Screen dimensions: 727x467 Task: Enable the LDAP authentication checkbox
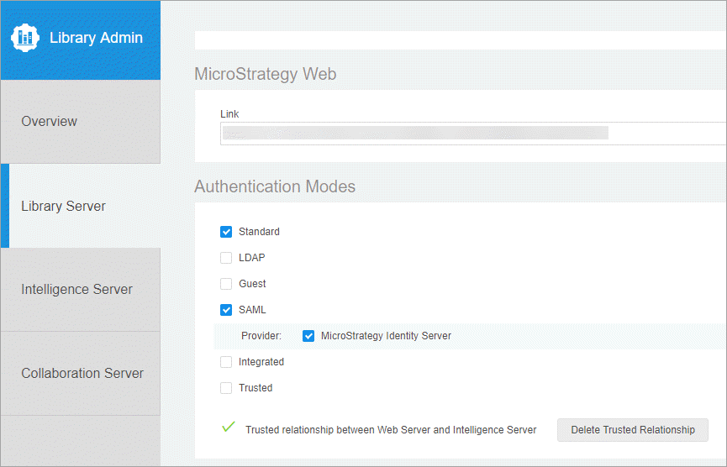(x=226, y=258)
